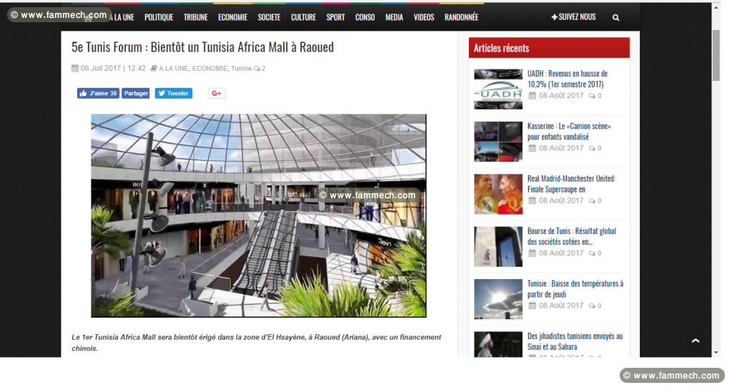View the article's 2 comments

[x=259, y=68]
